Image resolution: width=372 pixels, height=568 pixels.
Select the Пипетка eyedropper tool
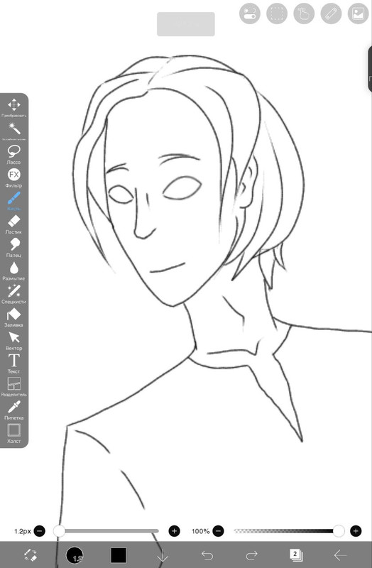point(13,410)
